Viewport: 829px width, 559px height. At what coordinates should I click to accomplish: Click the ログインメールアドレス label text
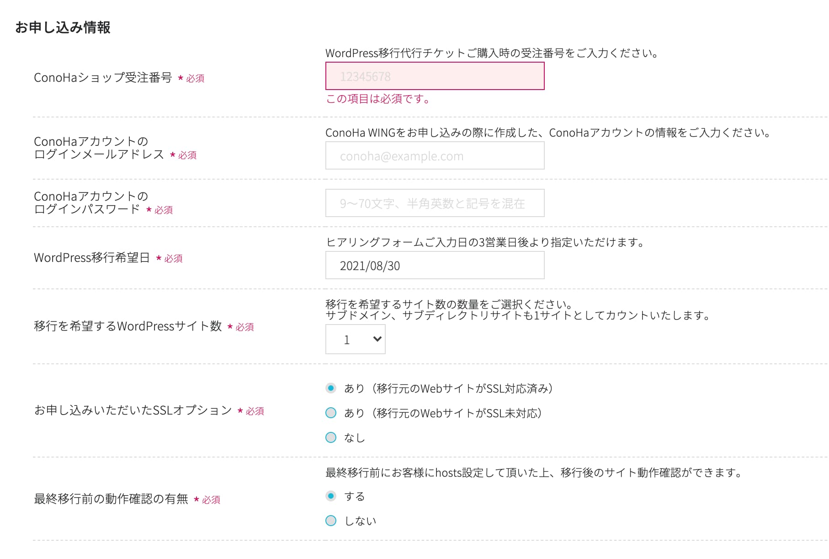coord(99,154)
